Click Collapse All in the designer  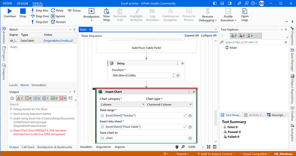(x=208, y=36)
